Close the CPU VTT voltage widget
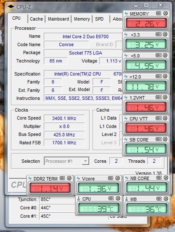The height and width of the screenshot is (232, 175). tap(165, 118)
